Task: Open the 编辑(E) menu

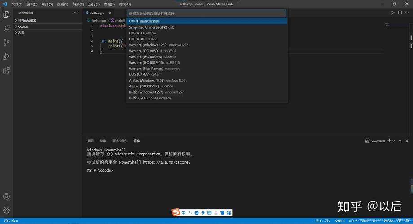Action: click(32, 4)
